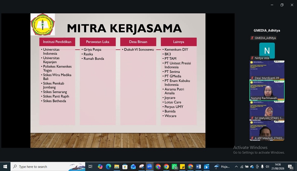Toggle the microphone tray icon
The image size is (297, 171).
click(262, 167)
